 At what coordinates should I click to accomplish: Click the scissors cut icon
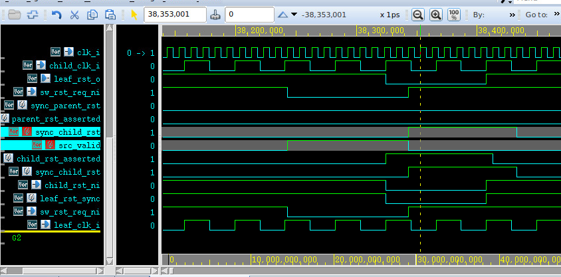click(x=74, y=15)
